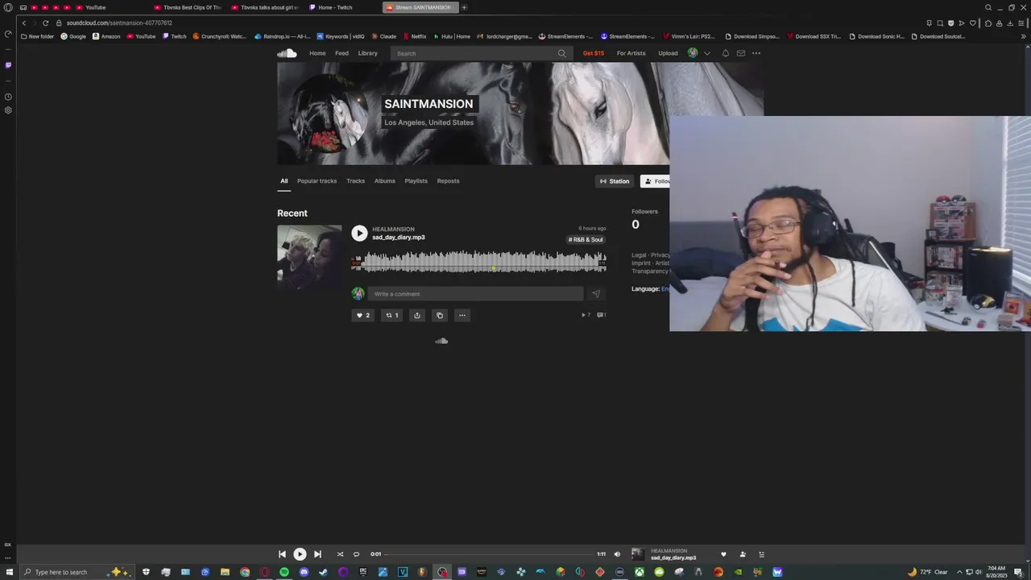Open the notifications bell
Image resolution: width=1031 pixels, height=580 pixels.
click(725, 53)
